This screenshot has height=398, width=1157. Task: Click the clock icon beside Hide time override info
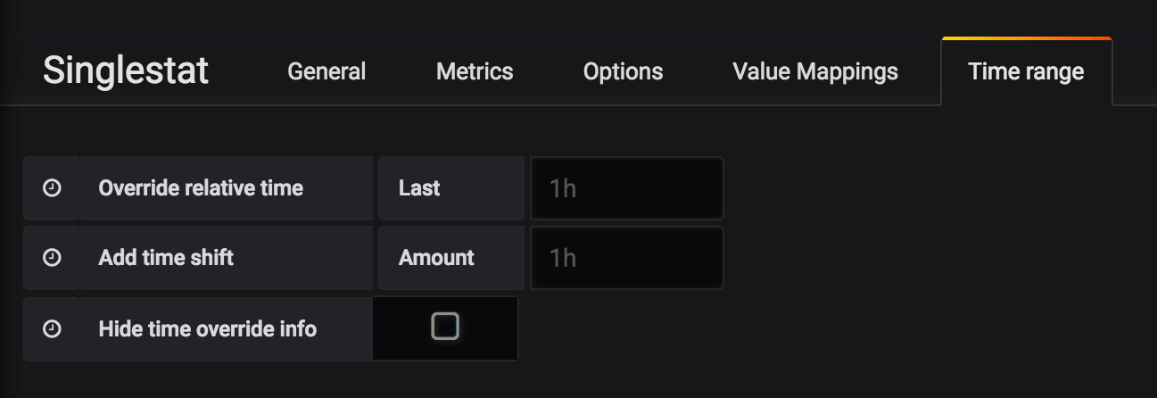[53, 328]
